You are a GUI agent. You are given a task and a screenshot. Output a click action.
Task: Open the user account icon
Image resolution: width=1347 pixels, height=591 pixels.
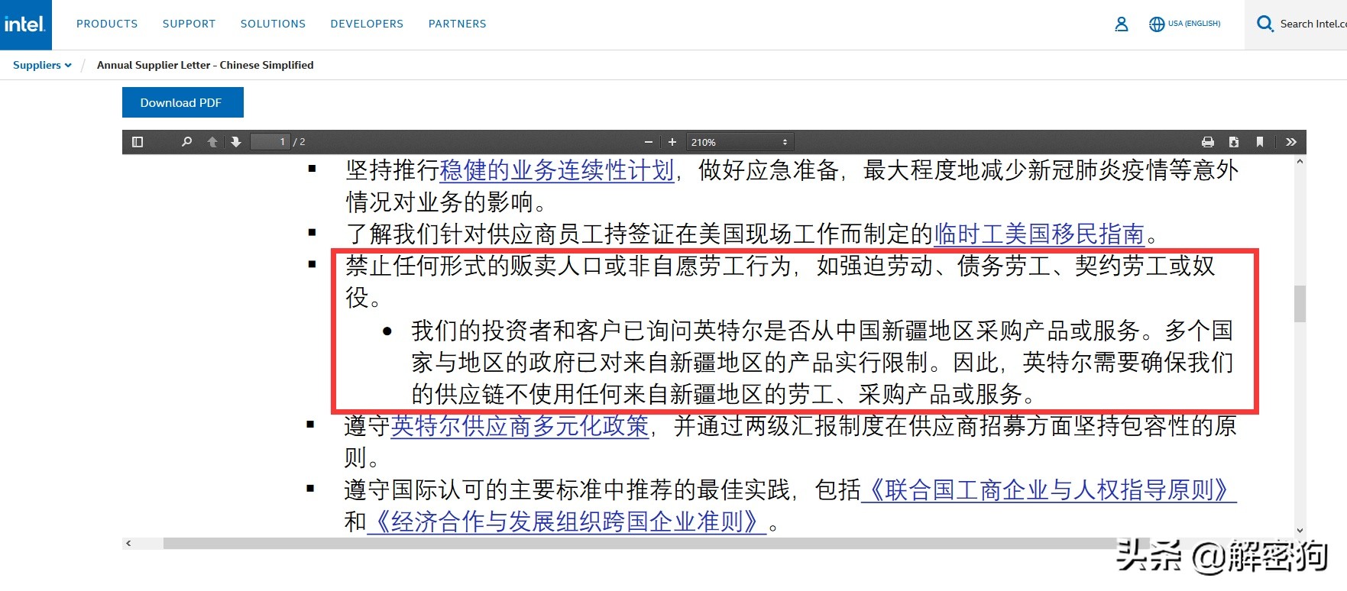click(1121, 24)
